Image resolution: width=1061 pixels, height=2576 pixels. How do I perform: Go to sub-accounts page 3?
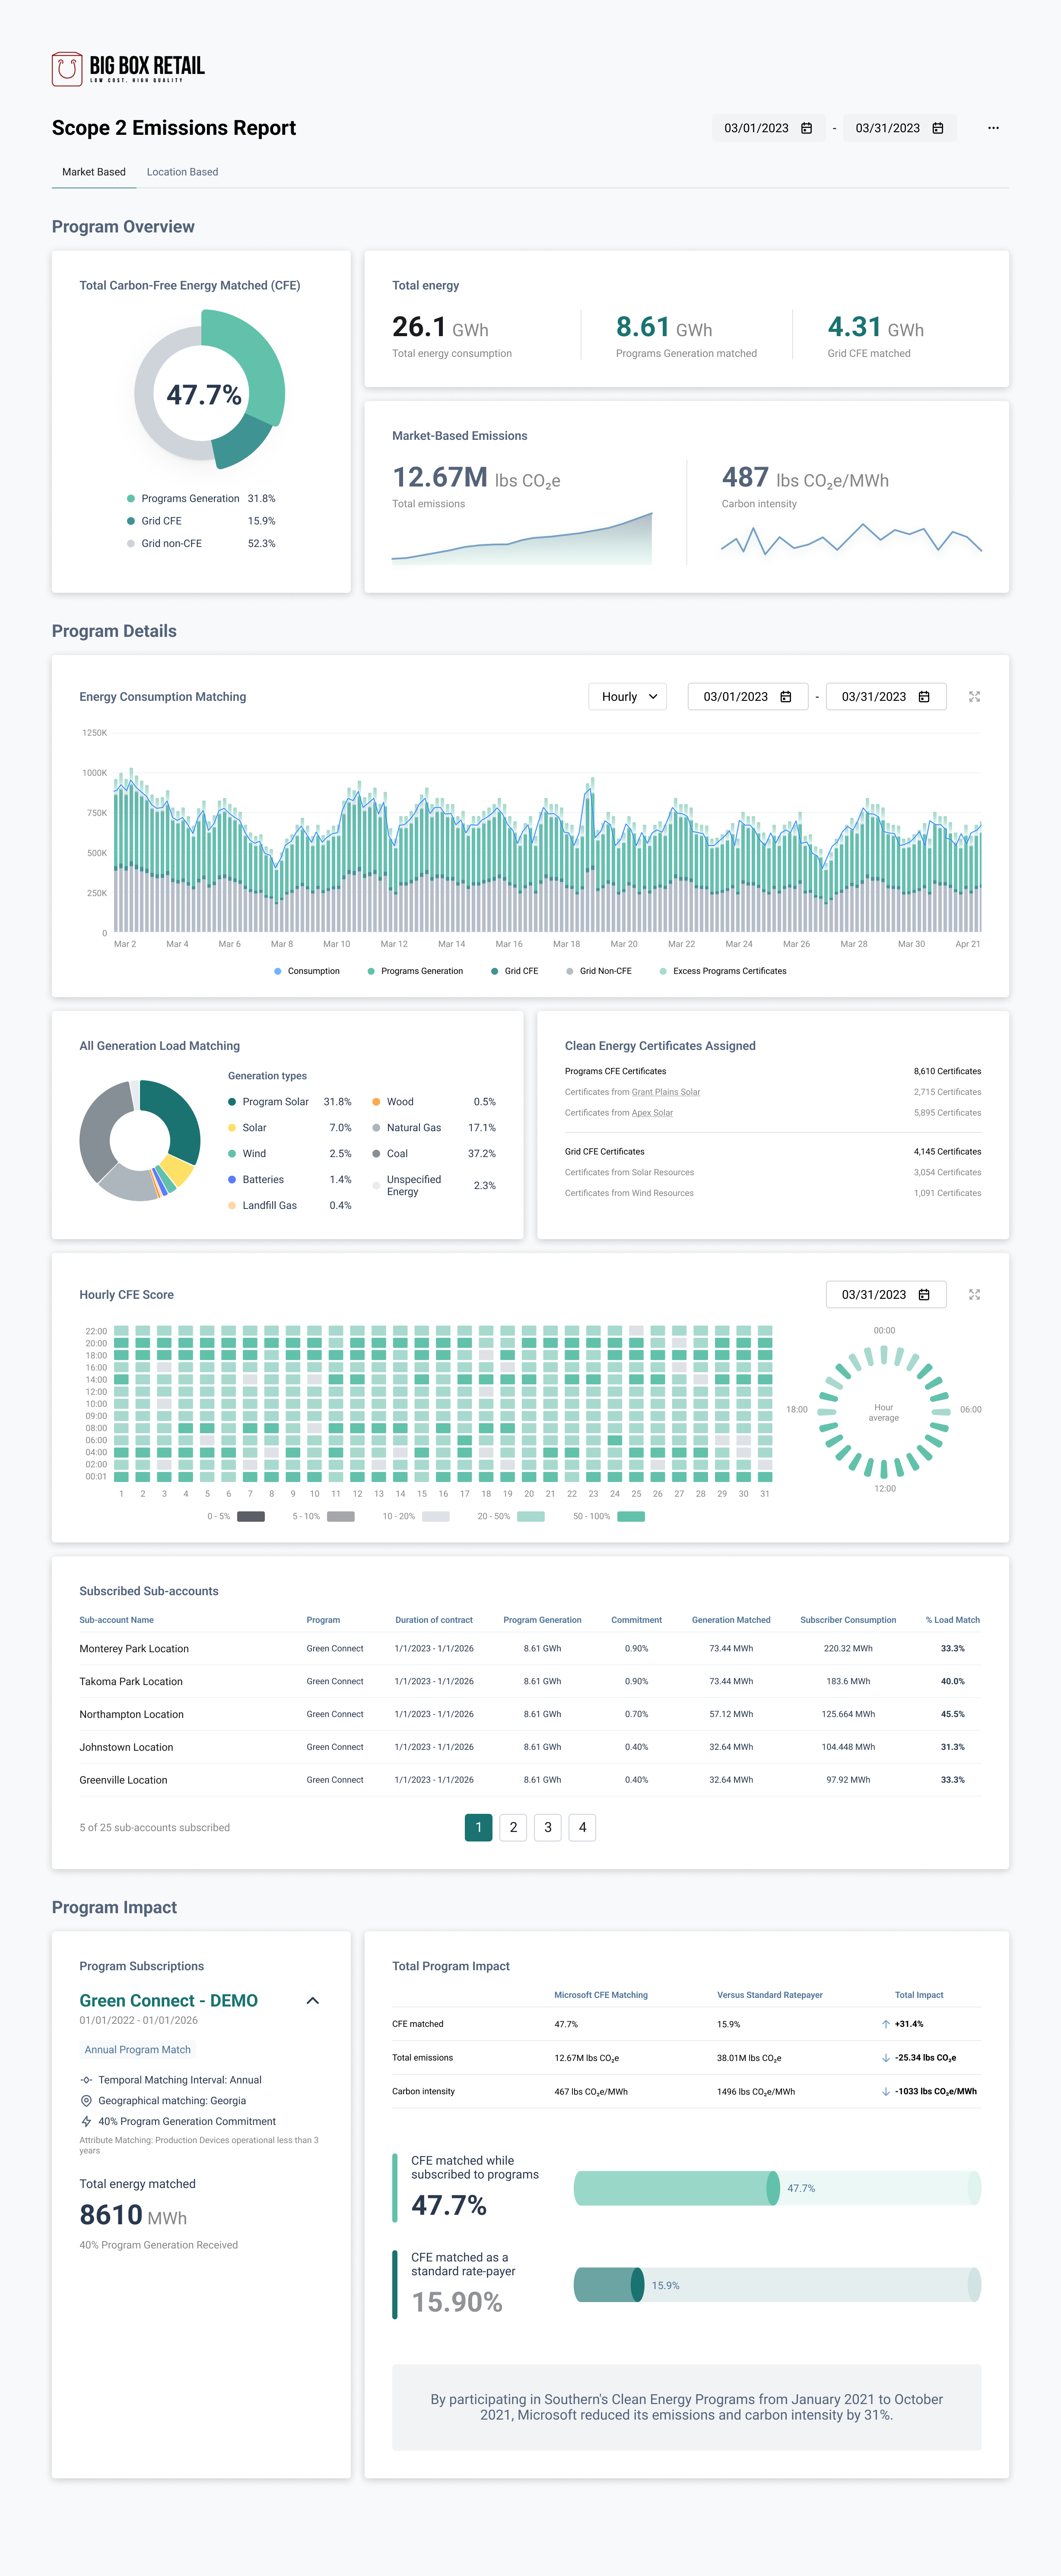click(x=548, y=1828)
